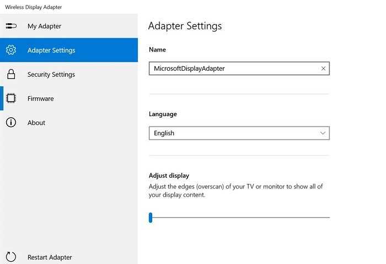Image resolution: width=386 pixels, height=264 pixels.
Task: Click the About info icon
Action: point(11,123)
